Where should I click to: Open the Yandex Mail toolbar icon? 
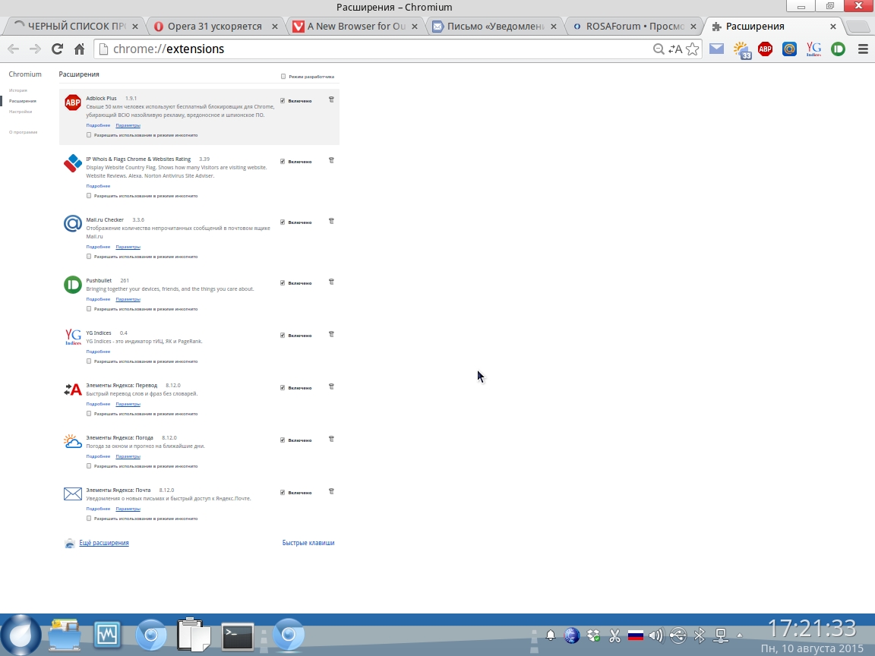click(x=716, y=49)
